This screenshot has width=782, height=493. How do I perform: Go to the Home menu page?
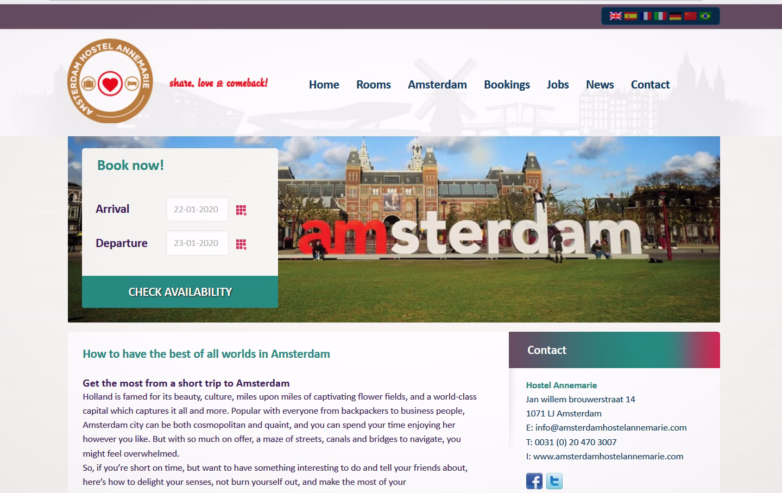coord(324,85)
